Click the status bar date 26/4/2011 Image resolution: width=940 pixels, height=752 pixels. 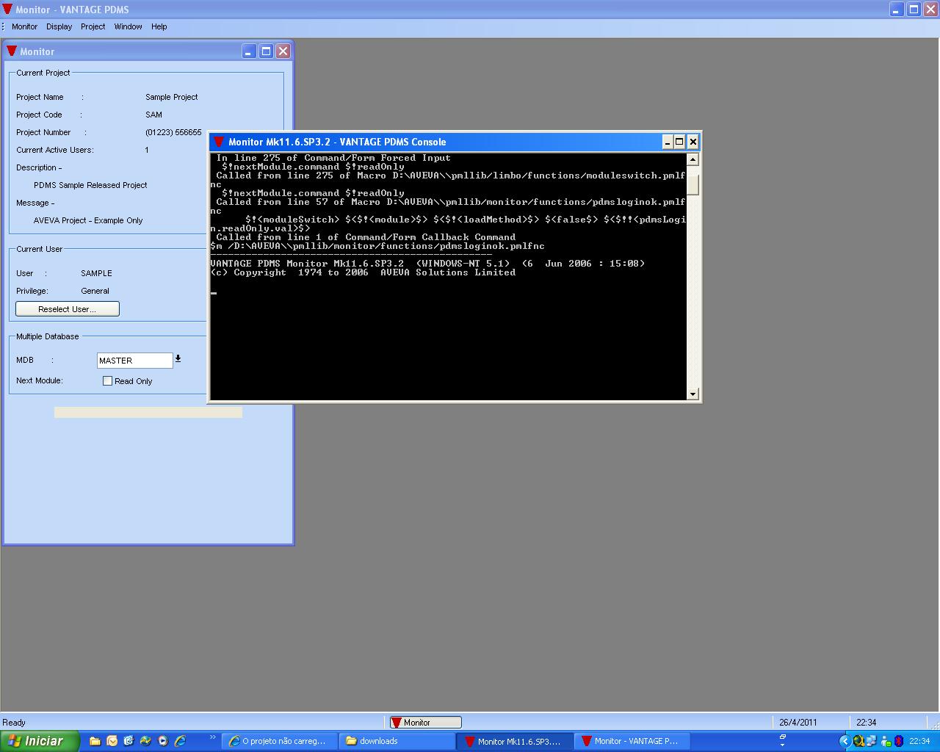coord(798,723)
